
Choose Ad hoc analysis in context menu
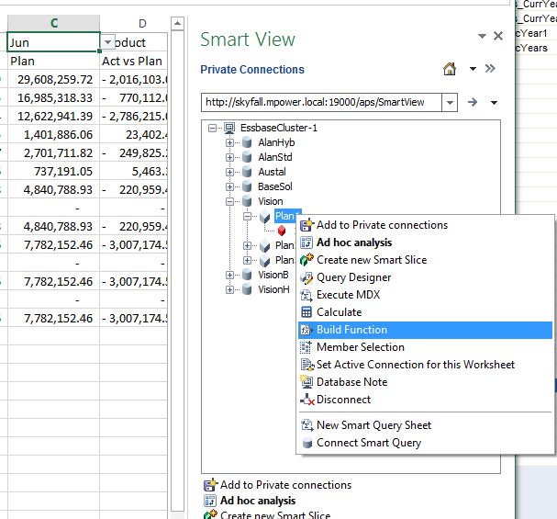coord(425,243)
